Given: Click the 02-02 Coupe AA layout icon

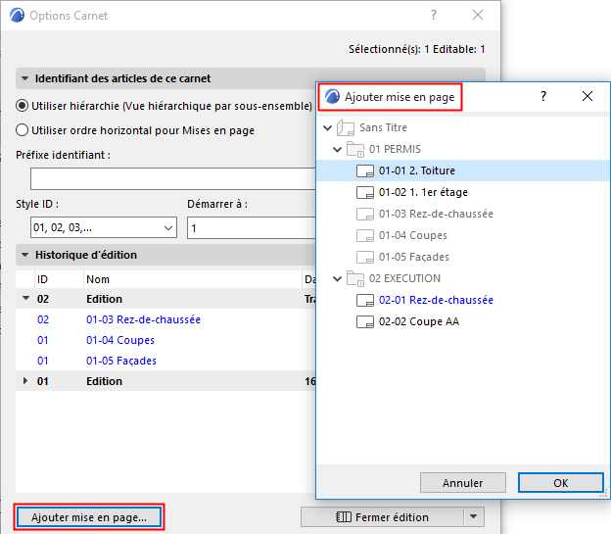Looking at the screenshot, I should (x=365, y=321).
